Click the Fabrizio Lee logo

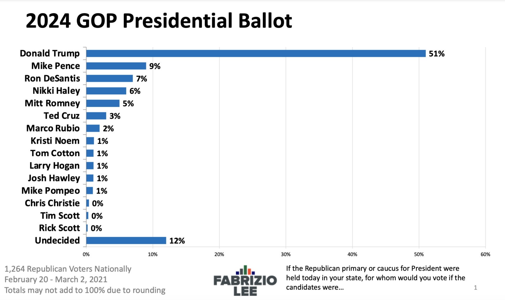(245, 281)
